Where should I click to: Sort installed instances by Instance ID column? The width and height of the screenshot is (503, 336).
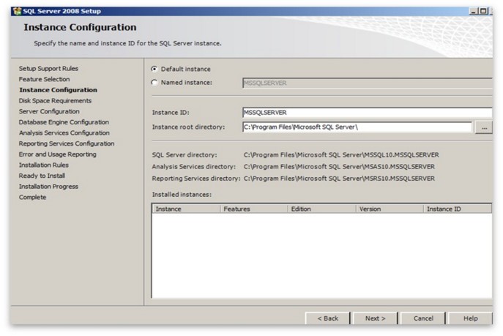pyautogui.click(x=458, y=209)
